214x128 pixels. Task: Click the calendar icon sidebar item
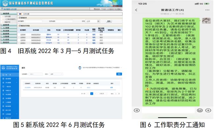[10, 114]
